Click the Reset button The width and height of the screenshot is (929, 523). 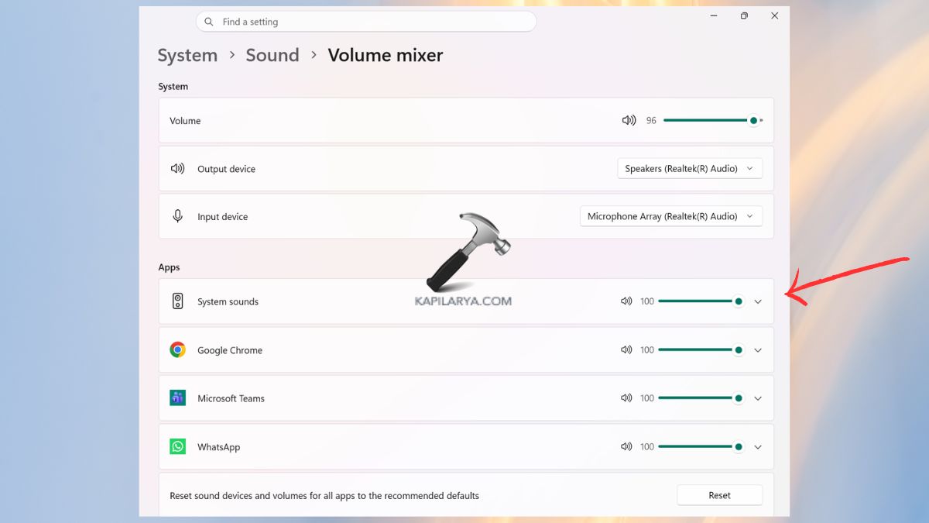point(719,495)
